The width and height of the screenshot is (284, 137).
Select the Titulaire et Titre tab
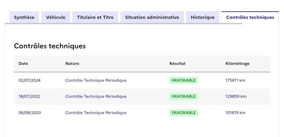[95, 17]
